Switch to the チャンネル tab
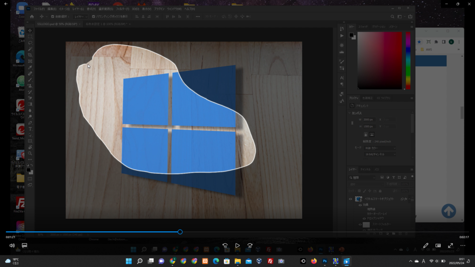 tap(366, 170)
